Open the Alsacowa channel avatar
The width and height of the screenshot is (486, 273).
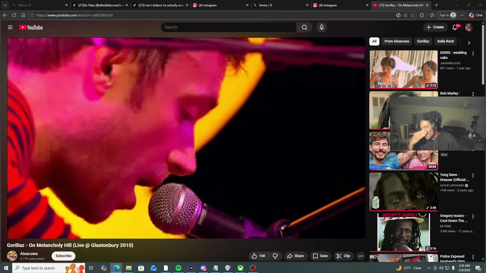[x=12, y=256]
